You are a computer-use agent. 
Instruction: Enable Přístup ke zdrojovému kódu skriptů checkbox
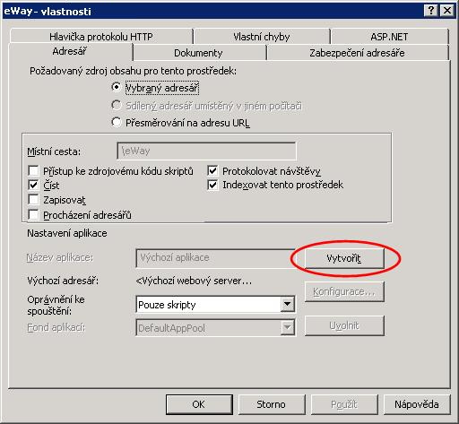click(33, 171)
